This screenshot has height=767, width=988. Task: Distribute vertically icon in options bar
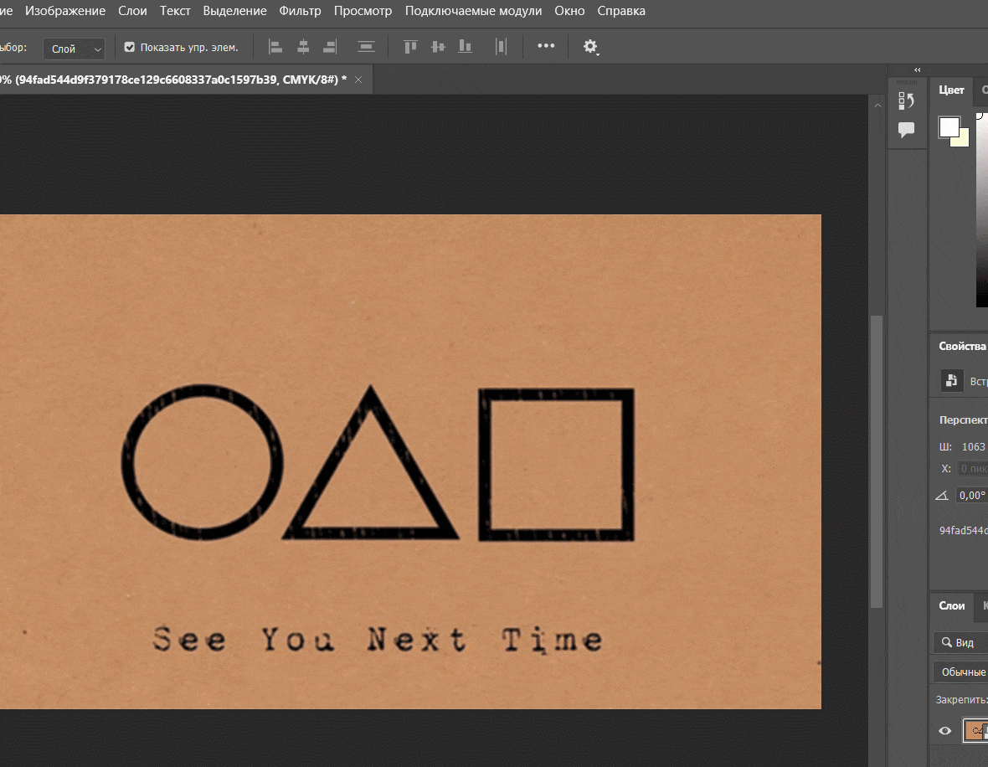(366, 47)
